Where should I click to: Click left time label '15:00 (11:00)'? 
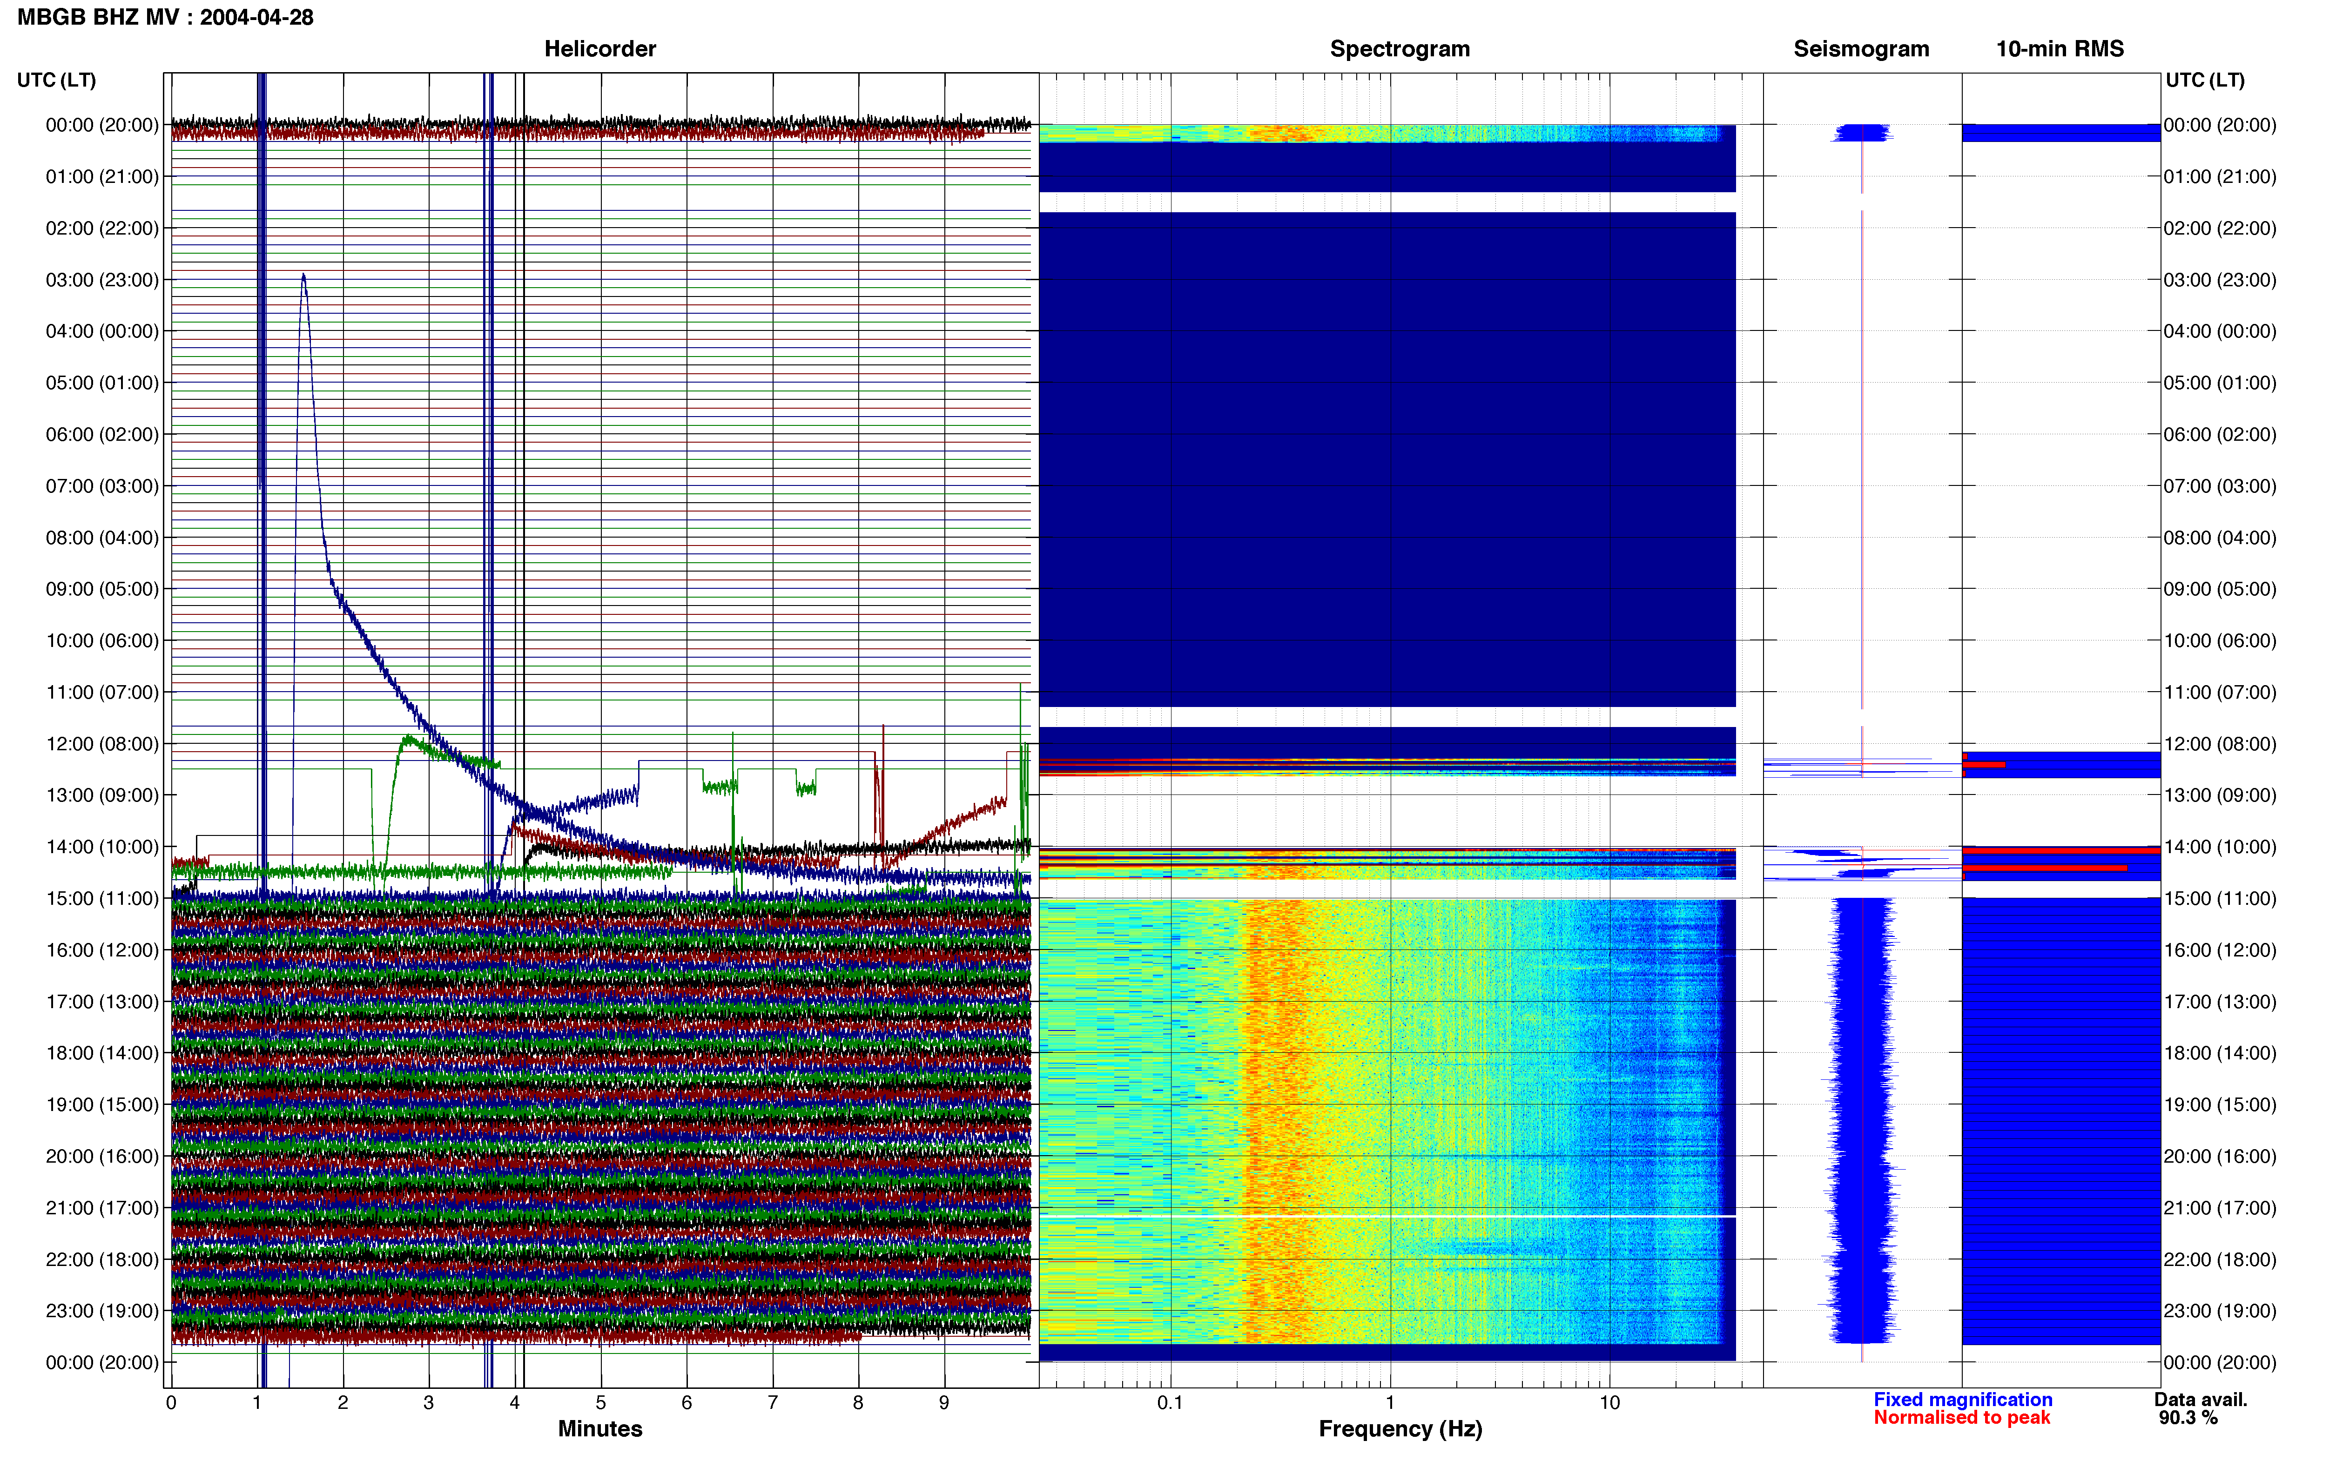[102, 899]
